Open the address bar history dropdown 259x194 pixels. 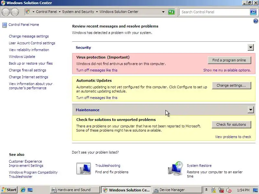(x=163, y=12)
